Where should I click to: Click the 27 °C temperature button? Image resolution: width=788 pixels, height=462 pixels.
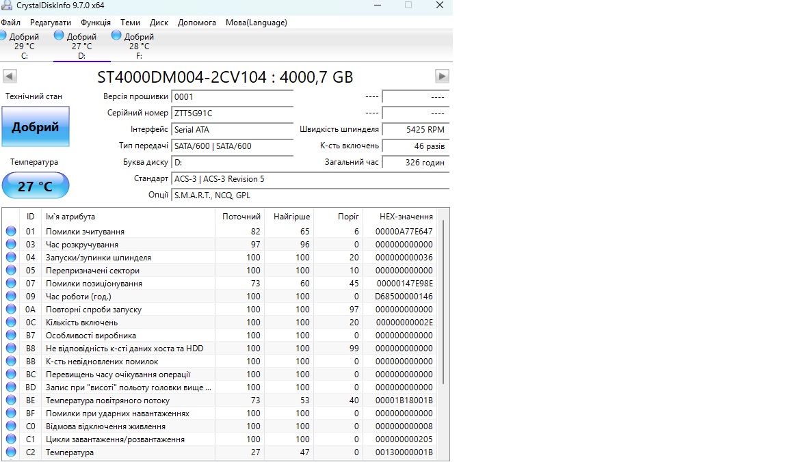pyautogui.click(x=36, y=186)
